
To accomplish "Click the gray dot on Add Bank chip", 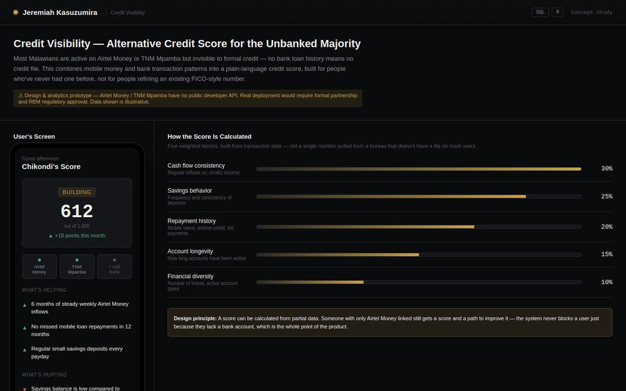I will click(x=115, y=260).
